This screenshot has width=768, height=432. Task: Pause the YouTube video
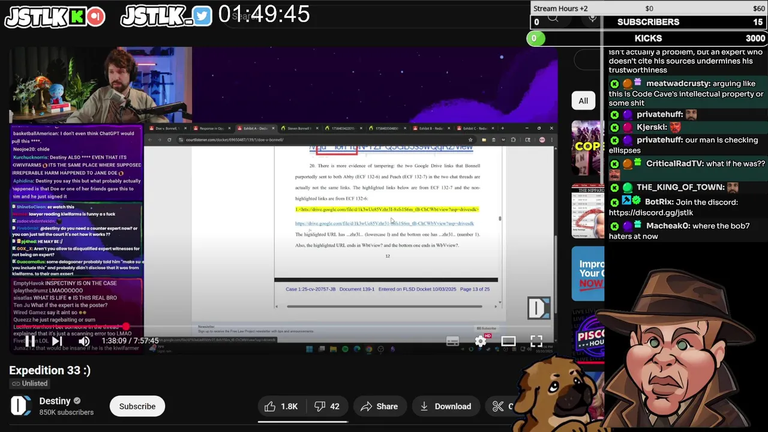[29, 341]
